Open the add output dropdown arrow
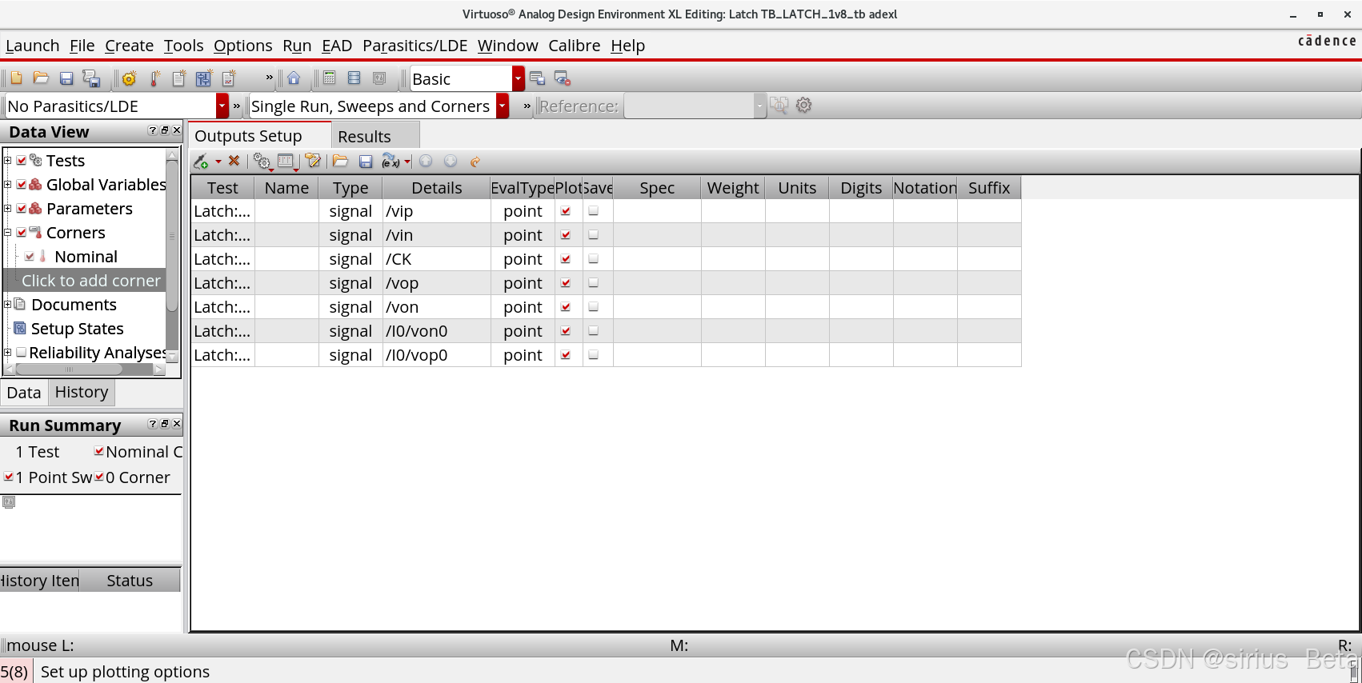The width and height of the screenshot is (1362, 683). coord(218,162)
